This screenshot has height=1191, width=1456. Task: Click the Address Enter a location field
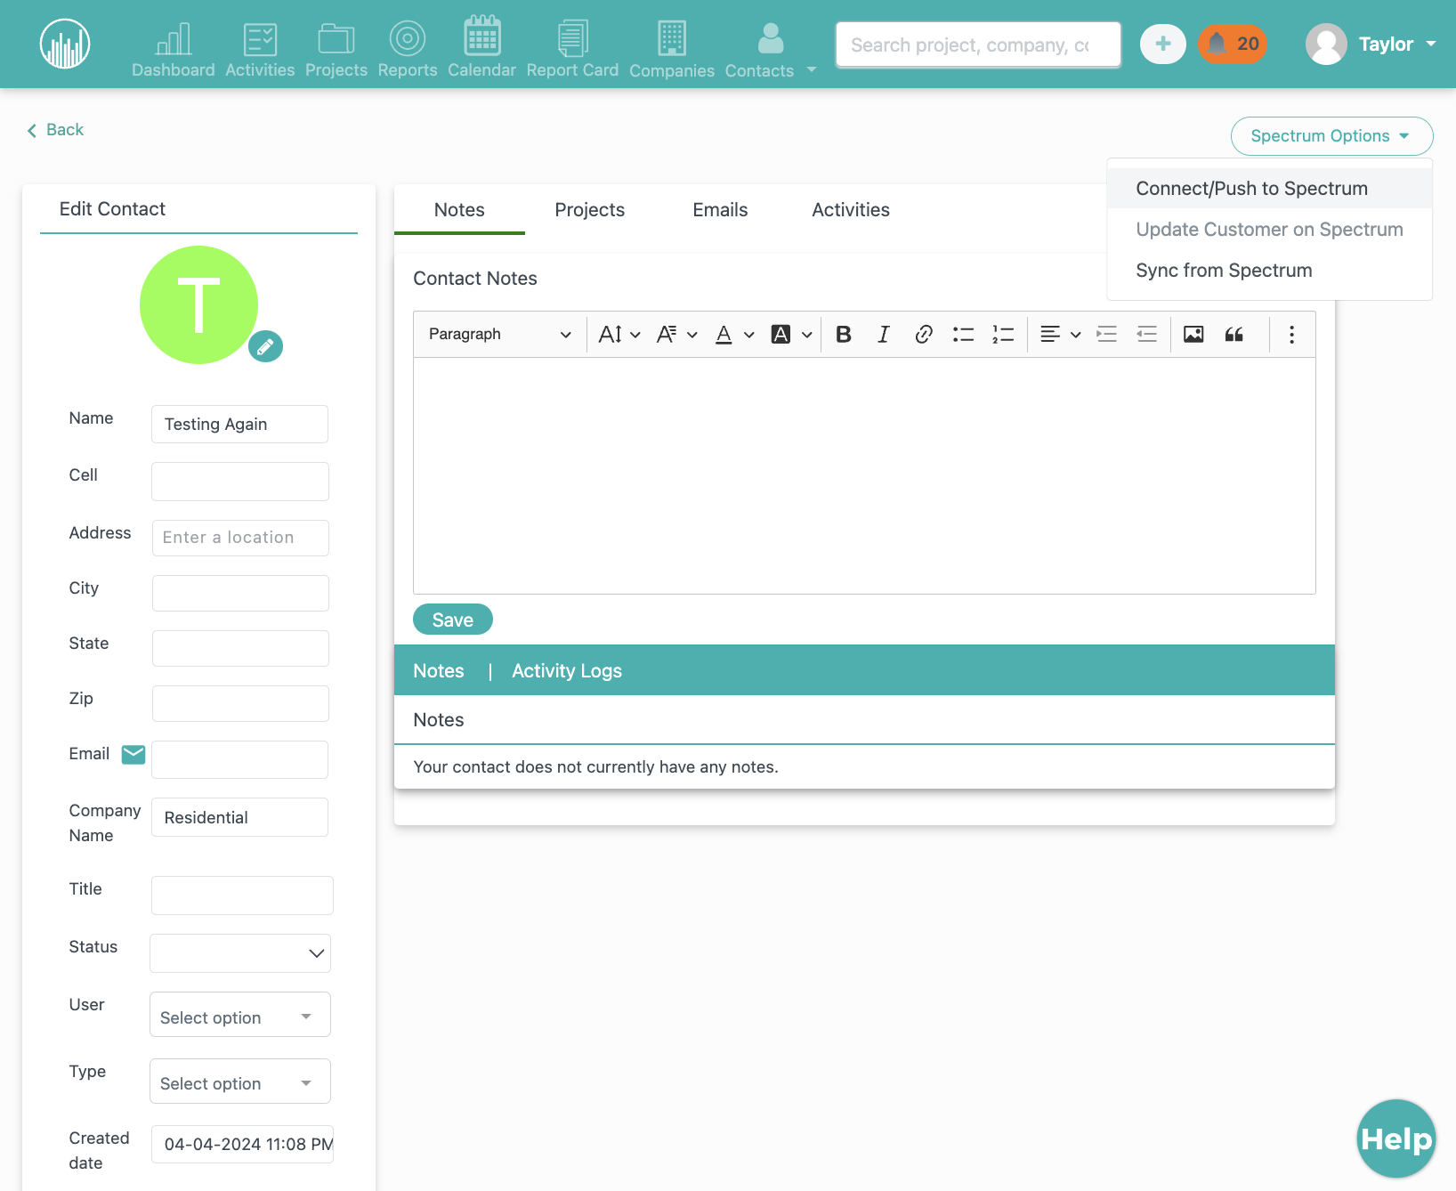pos(240,538)
